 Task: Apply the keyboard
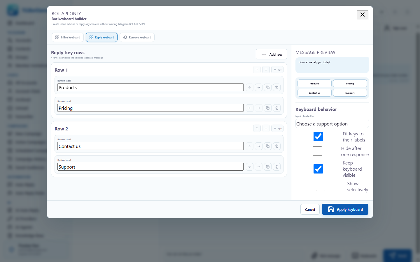345,209
